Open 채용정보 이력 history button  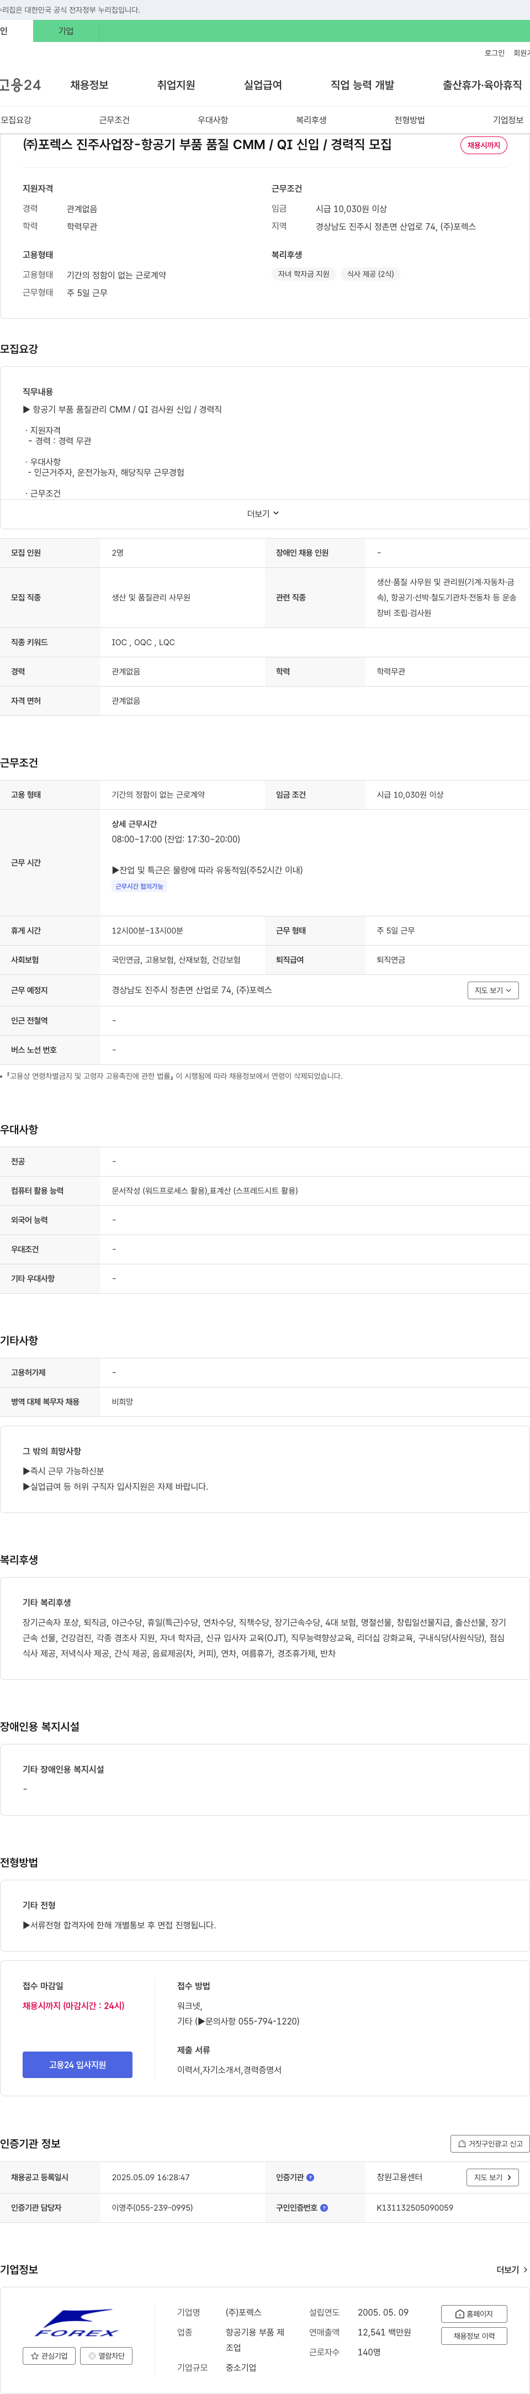pos(473,2335)
